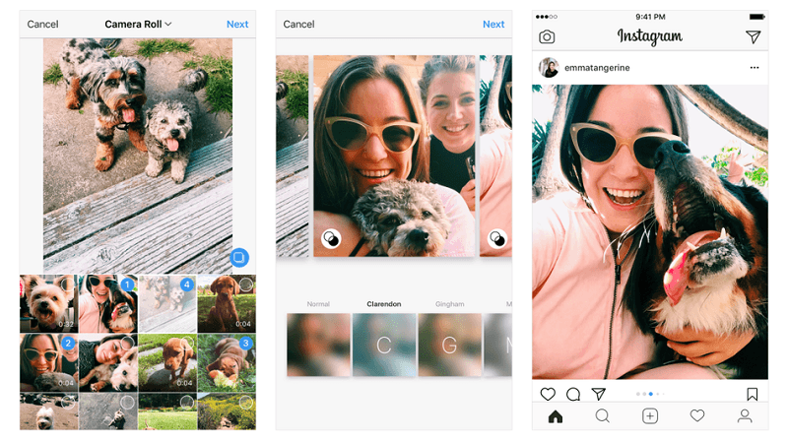The height and width of the screenshot is (442, 788).
Task: Save post with bookmark icon
Action: click(x=753, y=394)
